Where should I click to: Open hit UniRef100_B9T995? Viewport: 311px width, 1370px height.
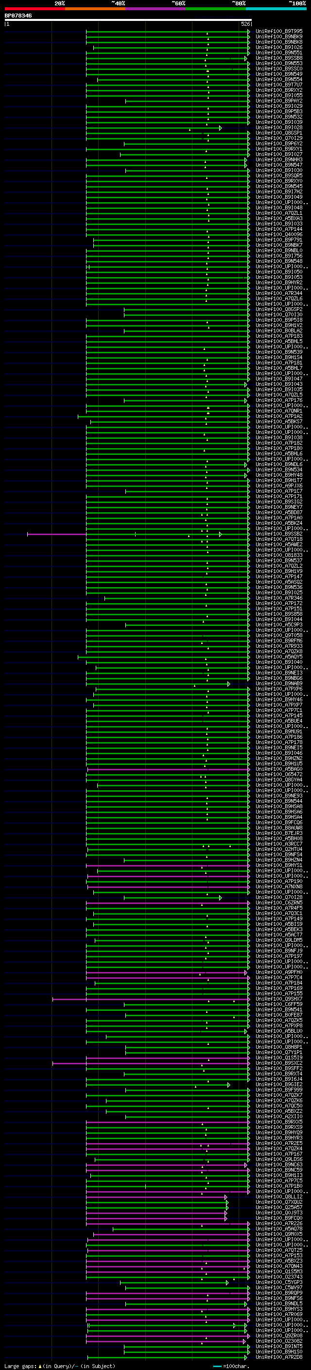point(279,32)
